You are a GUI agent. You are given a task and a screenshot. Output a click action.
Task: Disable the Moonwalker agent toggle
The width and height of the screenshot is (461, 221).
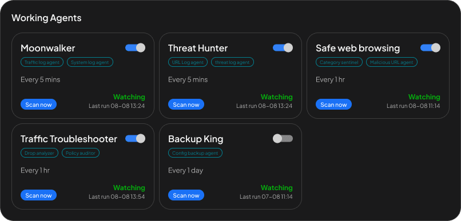[x=135, y=48]
